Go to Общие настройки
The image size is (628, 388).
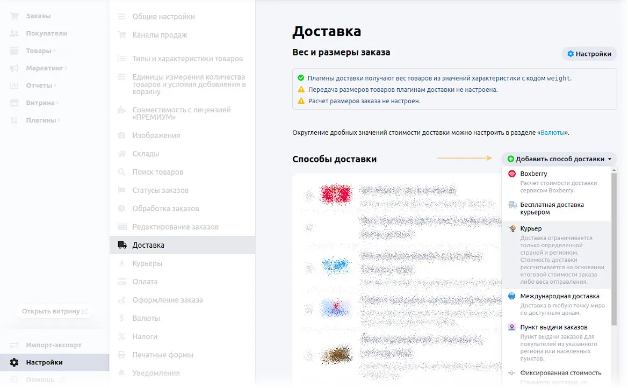coord(163,17)
